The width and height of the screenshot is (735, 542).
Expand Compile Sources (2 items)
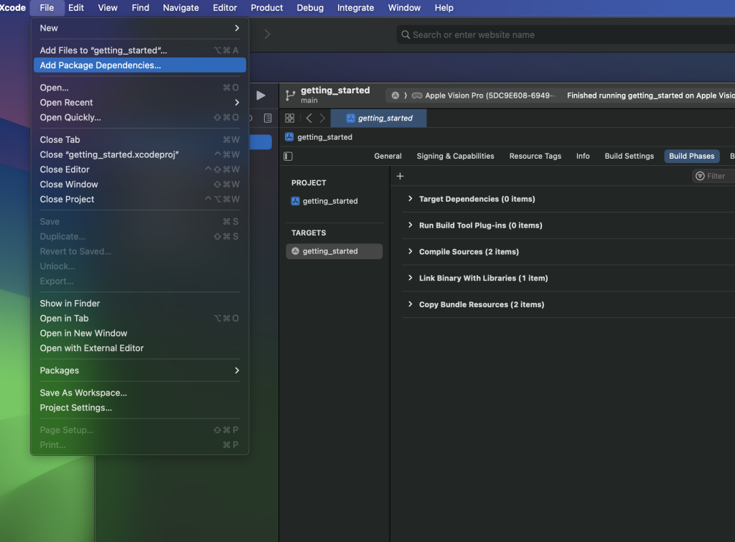(x=410, y=251)
